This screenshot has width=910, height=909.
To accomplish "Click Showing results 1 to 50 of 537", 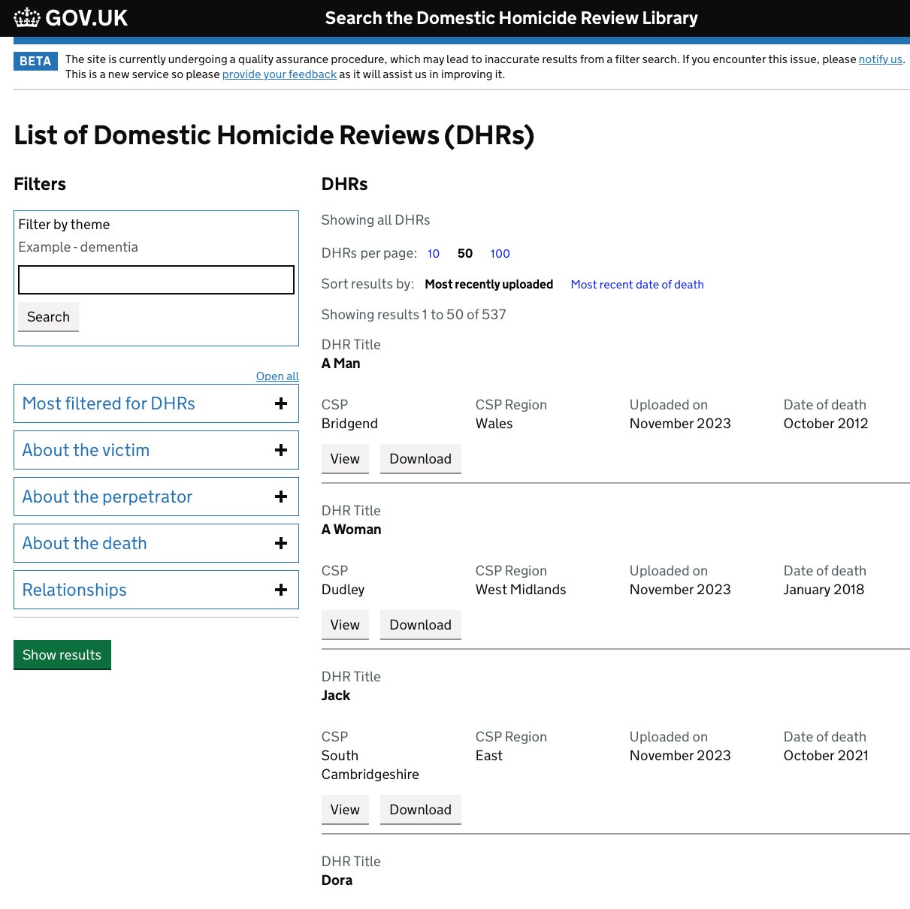I will click(x=414, y=315).
